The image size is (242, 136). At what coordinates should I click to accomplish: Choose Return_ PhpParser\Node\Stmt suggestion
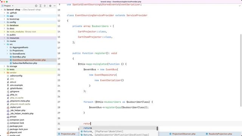click(x=118, y=131)
